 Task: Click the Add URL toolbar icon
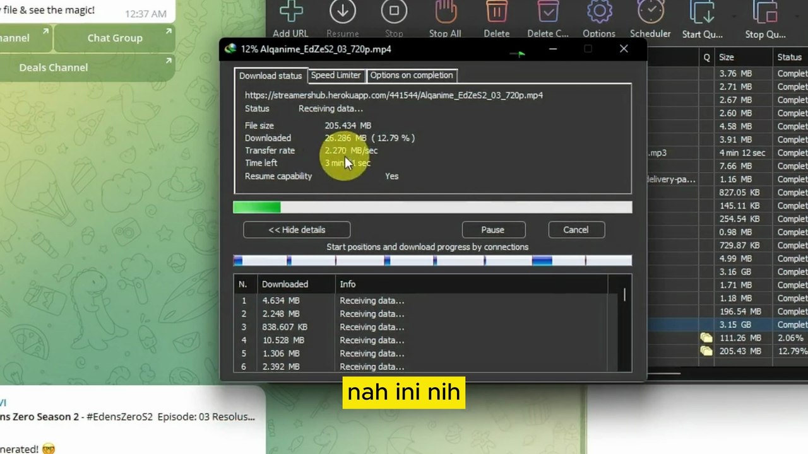coord(290,11)
